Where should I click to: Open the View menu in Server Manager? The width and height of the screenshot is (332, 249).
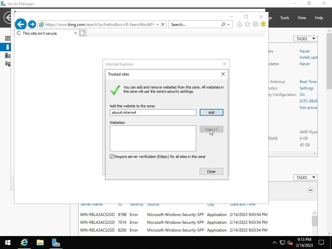302,18
